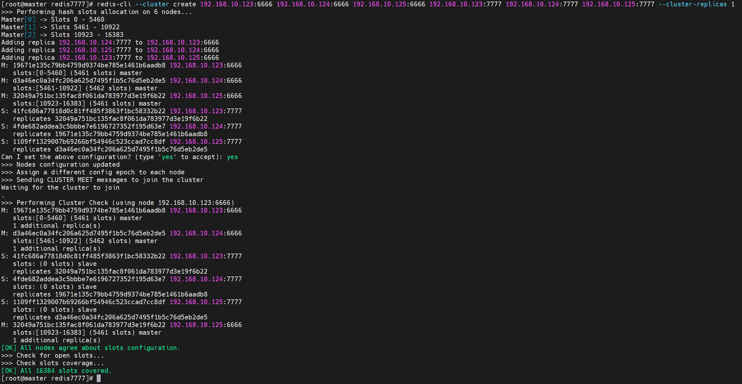
Task: Click the 'Master[0] -> Slots 0 - 5460' line
Action: (x=53, y=19)
